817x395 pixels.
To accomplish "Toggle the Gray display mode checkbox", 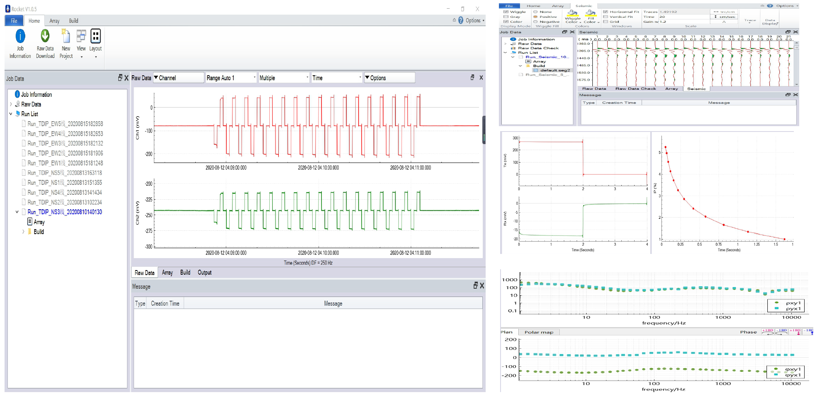I will coord(506,17).
